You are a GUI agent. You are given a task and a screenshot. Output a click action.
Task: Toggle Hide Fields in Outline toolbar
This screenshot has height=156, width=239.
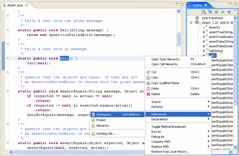click(x=210, y=12)
